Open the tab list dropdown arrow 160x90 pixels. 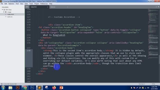pos(158,7)
